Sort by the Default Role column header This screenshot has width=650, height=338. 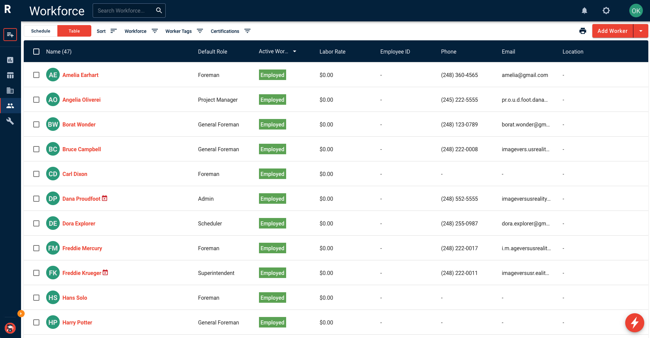pyautogui.click(x=212, y=52)
